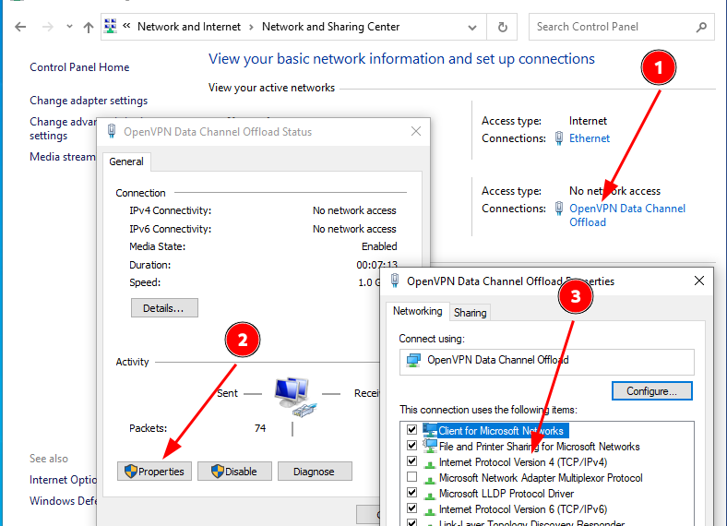This screenshot has width=727, height=526.
Task: Open Change adapter settings
Action: click(x=89, y=101)
